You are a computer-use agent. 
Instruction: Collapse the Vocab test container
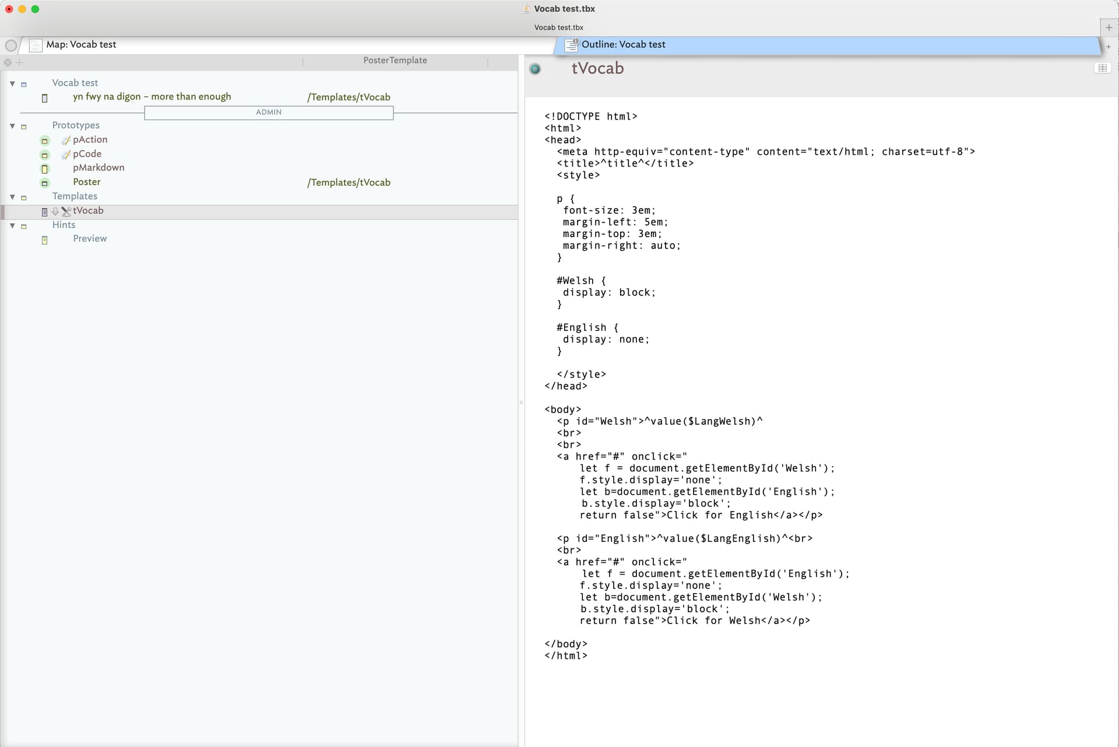12,84
